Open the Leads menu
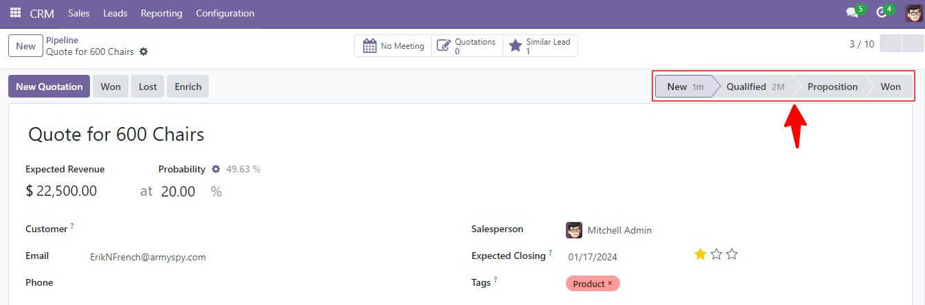925x305 pixels. click(115, 13)
